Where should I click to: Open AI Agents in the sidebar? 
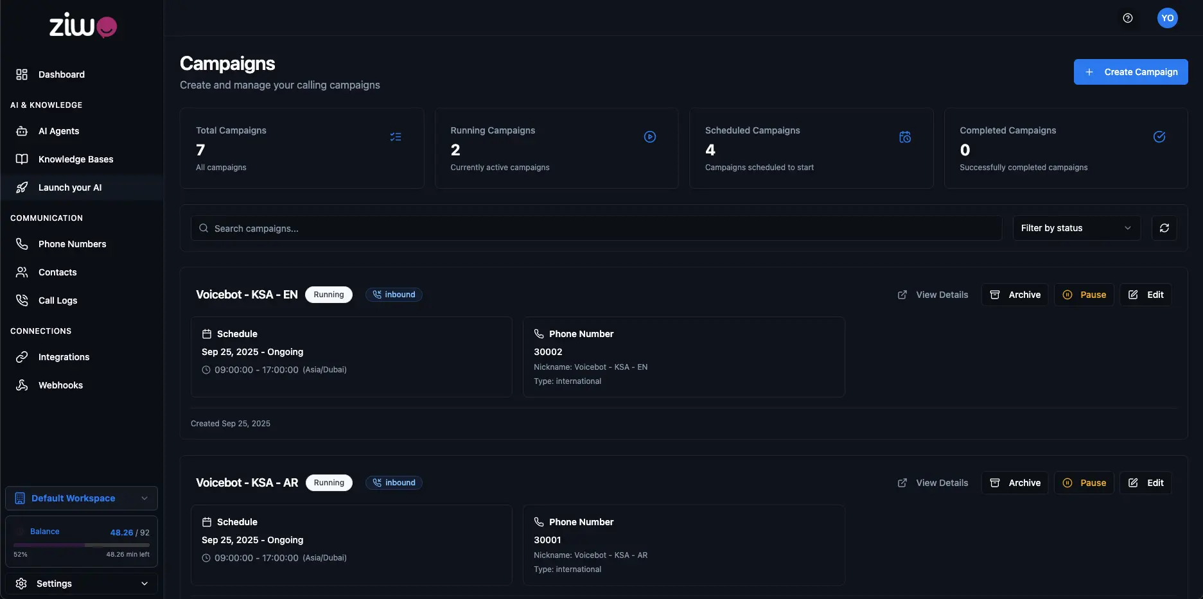58,131
